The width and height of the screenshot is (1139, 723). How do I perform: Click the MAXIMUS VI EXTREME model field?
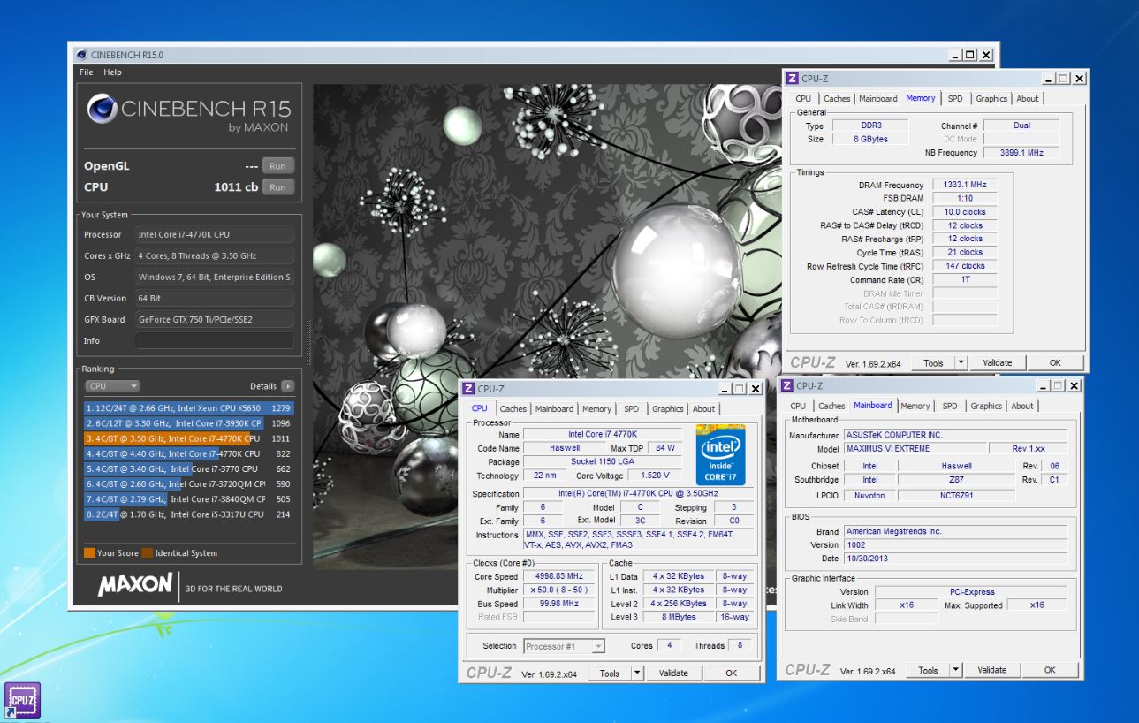tap(913, 449)
